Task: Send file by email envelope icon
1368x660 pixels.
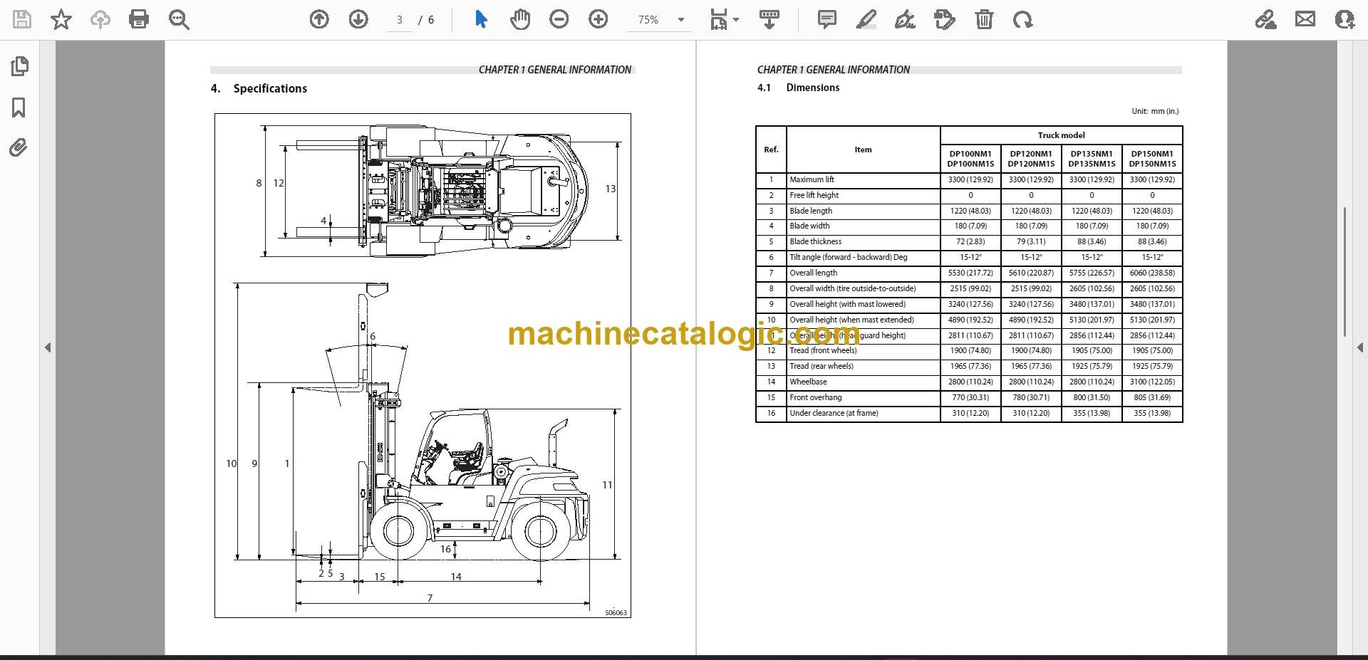Action: (1305, 20)
